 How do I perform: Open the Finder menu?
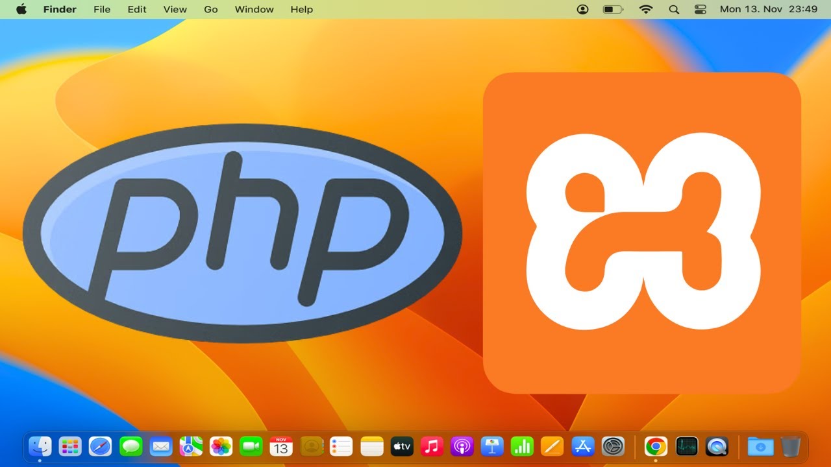[60, 10]
